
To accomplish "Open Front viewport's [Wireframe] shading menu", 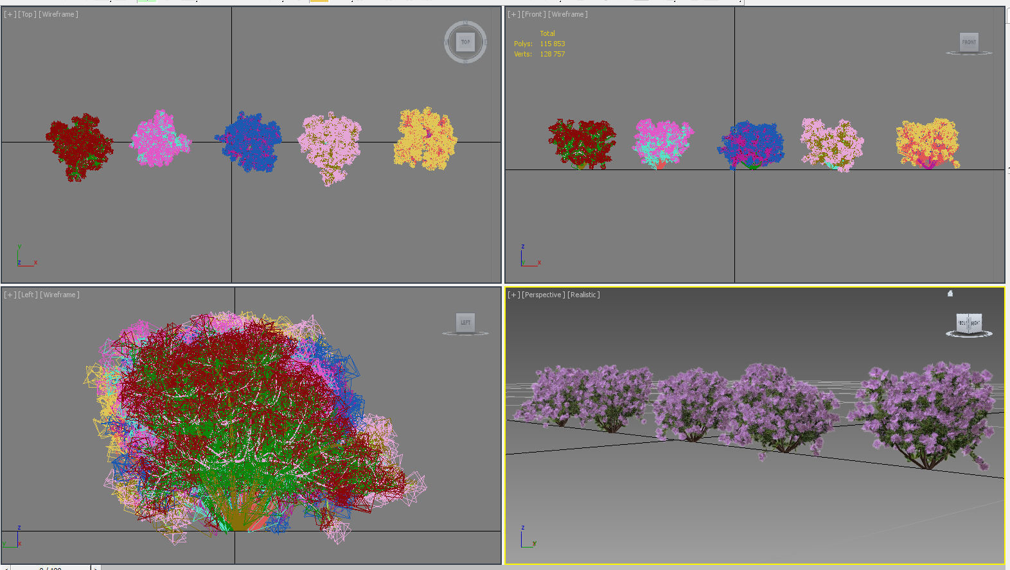I will click(x=568, y=14).
